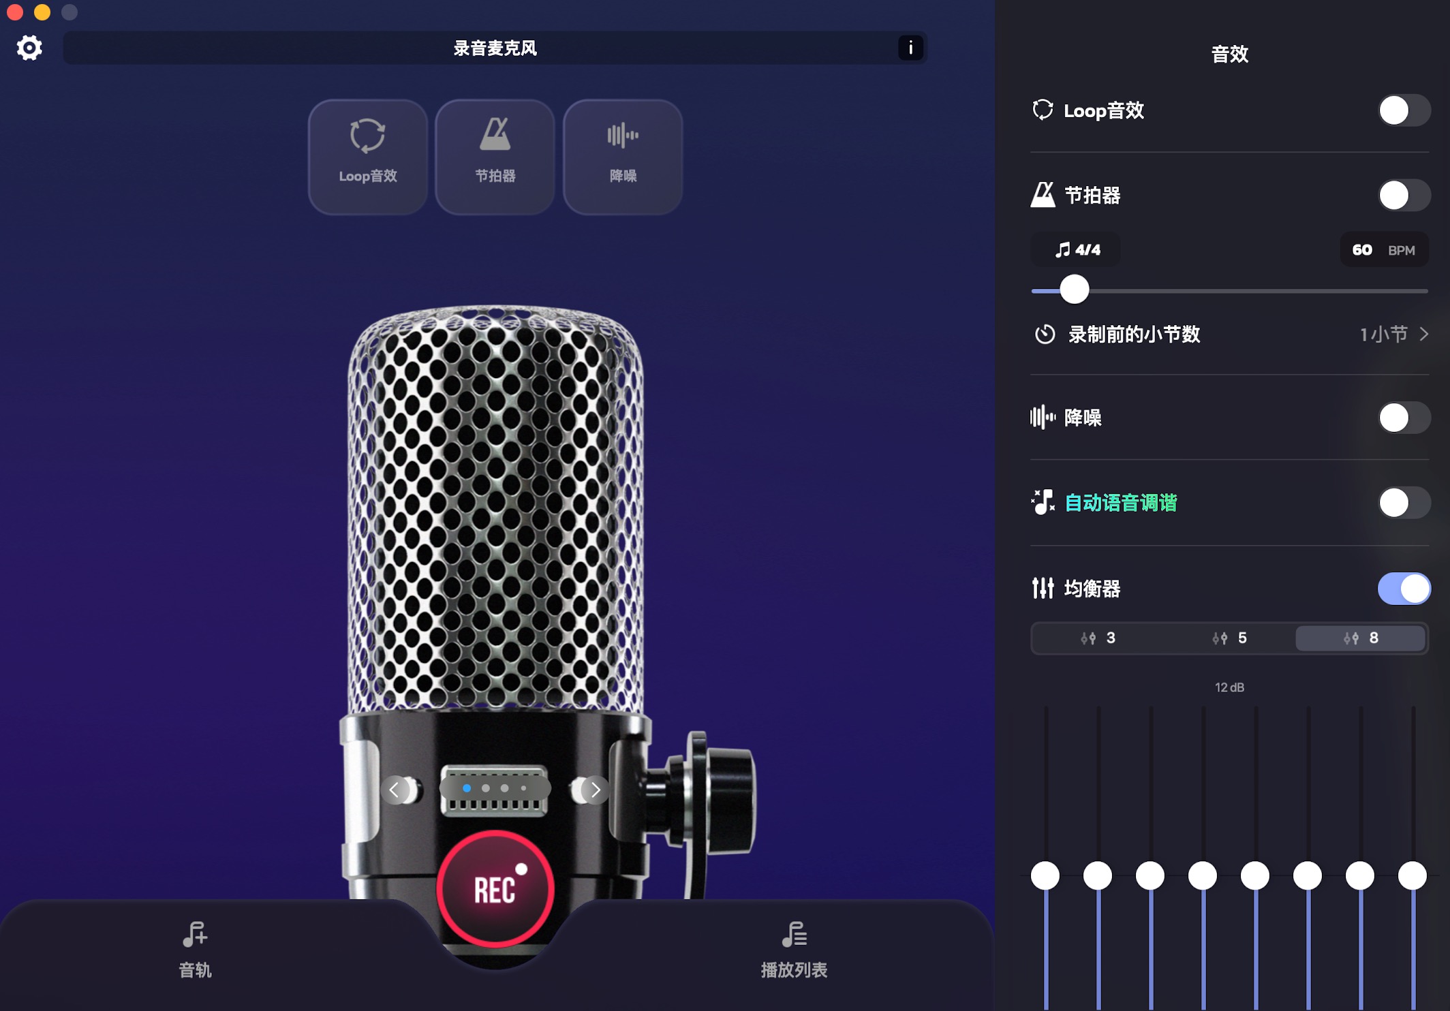Click the yellow minimize window button
Screen dimensions: 1450x1011
point(42,12)
